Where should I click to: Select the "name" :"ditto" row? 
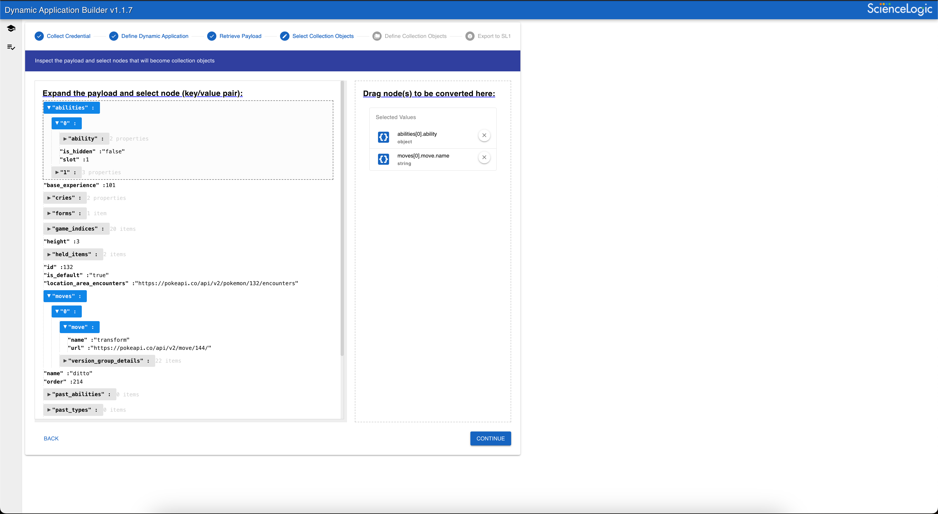(68, 373)
